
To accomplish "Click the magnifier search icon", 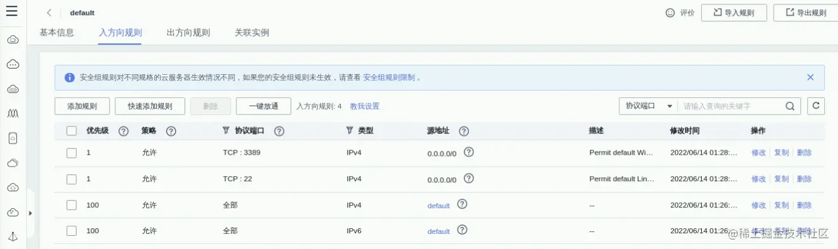I will [790, 106].
